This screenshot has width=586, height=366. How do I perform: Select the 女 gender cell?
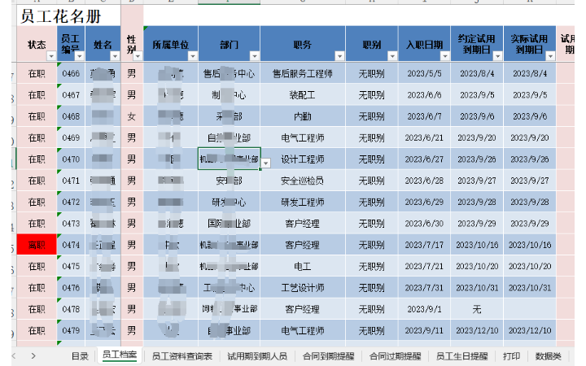coord(132,116)
